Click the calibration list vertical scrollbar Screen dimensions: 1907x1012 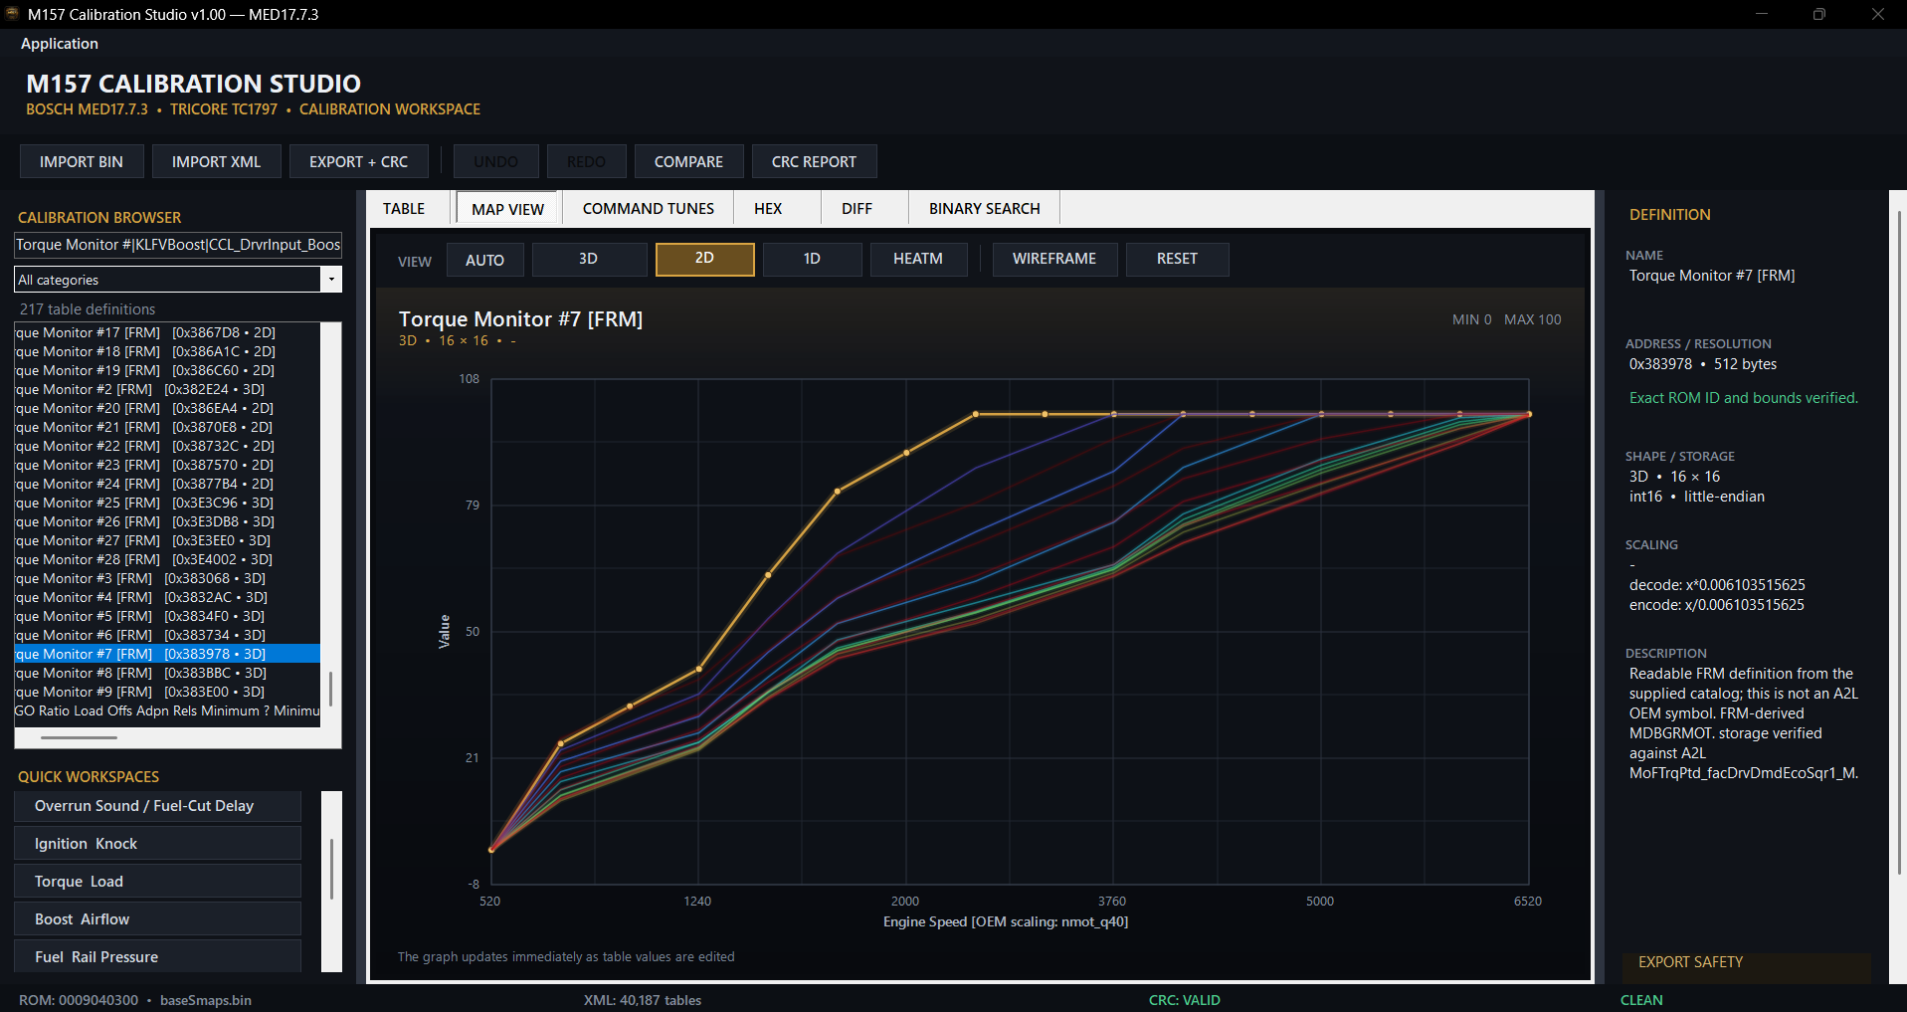coord(330,689)
